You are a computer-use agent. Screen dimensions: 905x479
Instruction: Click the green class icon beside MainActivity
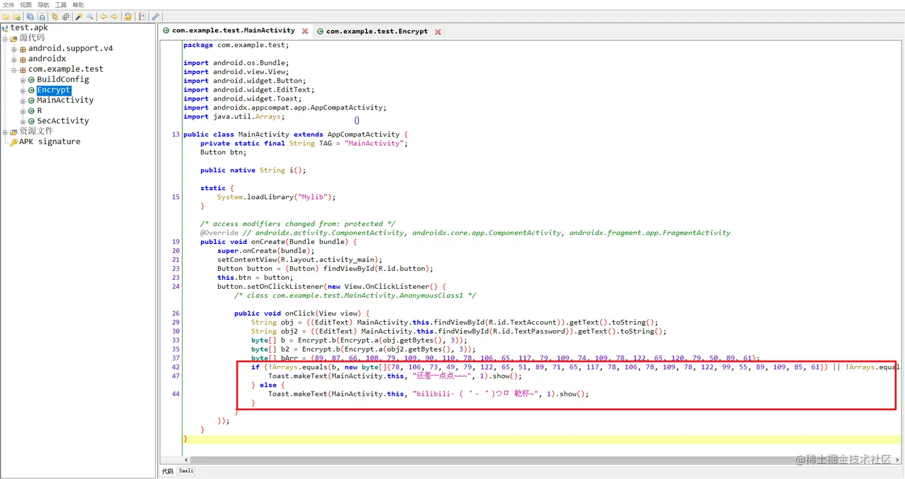(x=31, y=100)
